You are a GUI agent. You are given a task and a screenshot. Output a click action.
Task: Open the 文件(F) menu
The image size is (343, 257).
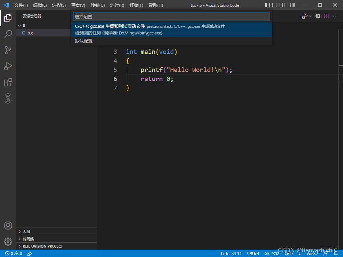tap(21, 5)
